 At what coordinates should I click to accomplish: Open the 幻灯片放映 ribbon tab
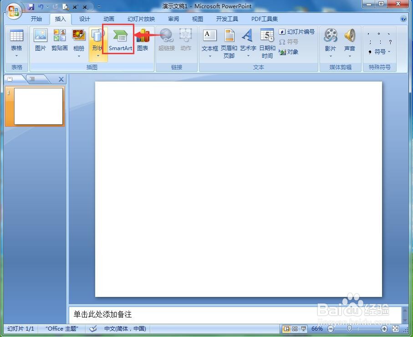pyautogui.click(x=141, y=19)
